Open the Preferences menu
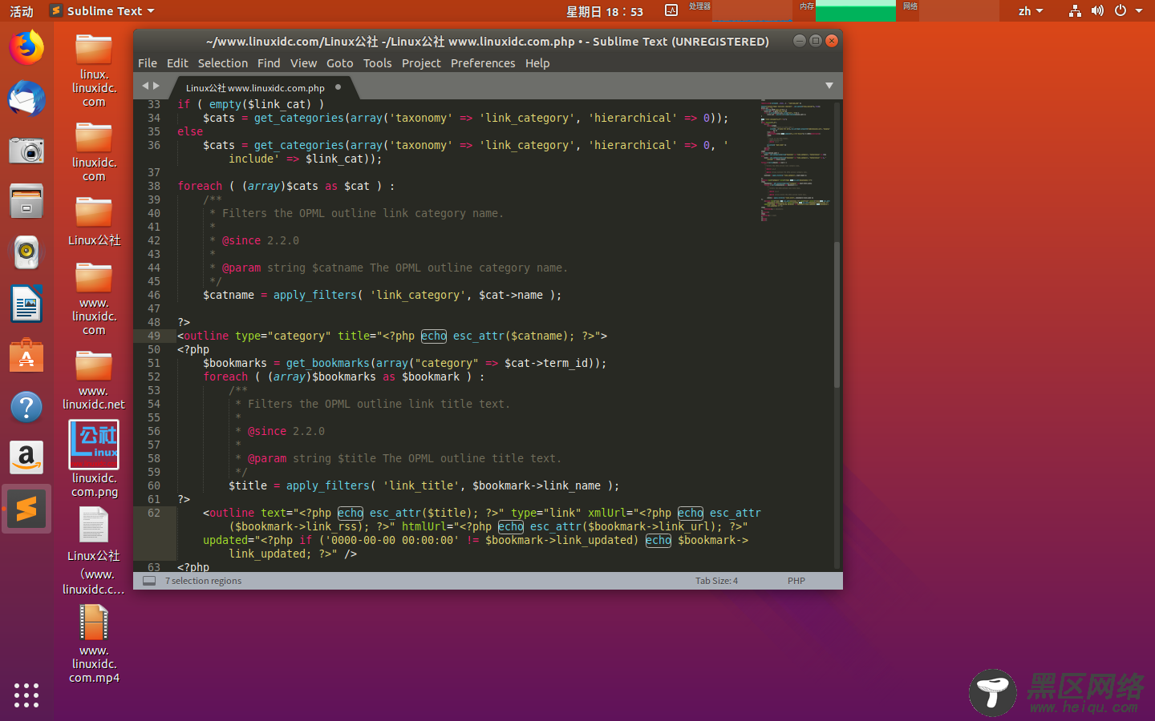 483,63
